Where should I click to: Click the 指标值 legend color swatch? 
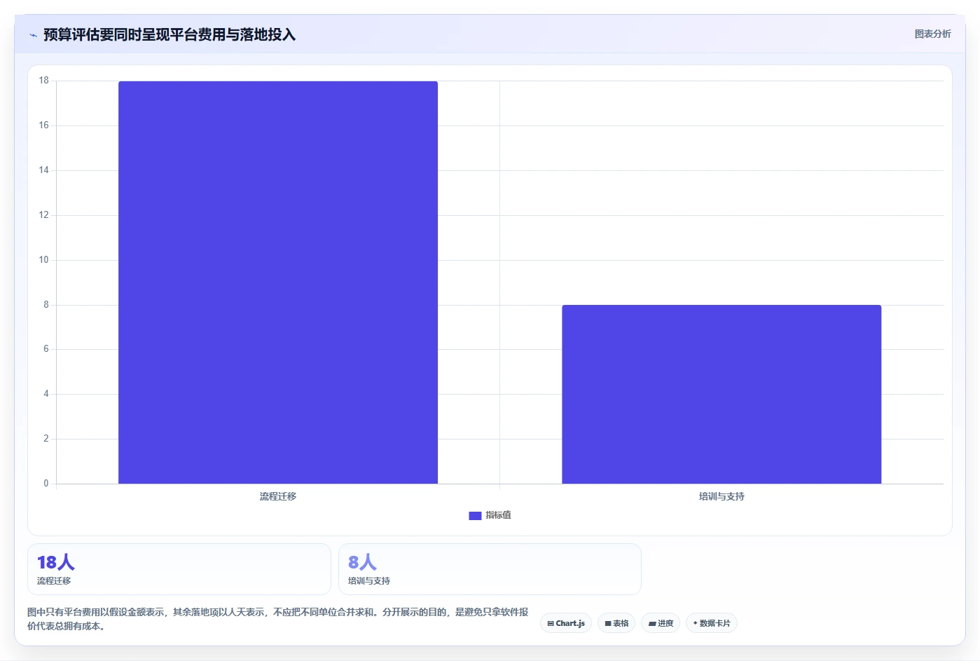pyautogui.click(x=475, y=516)
